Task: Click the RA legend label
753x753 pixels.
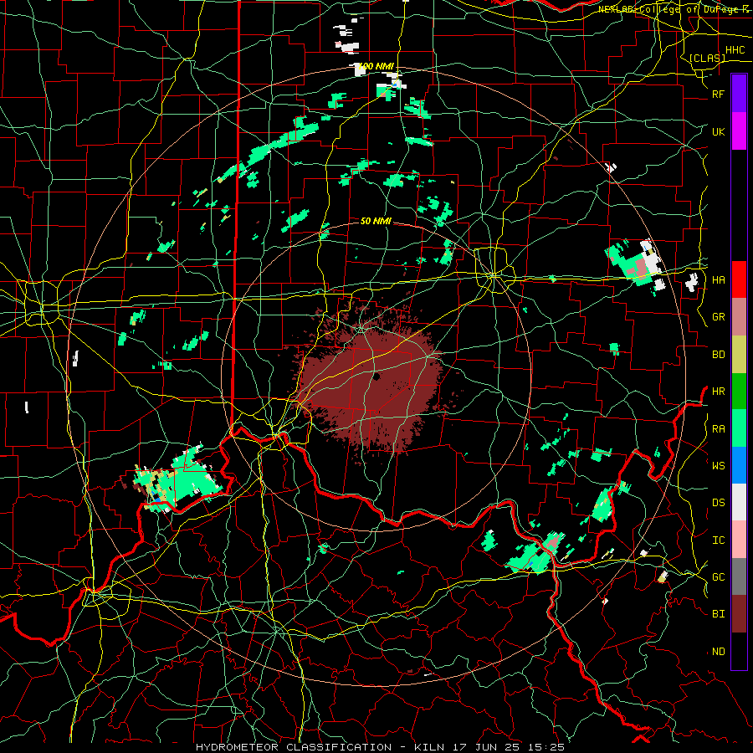Action: 718,428
